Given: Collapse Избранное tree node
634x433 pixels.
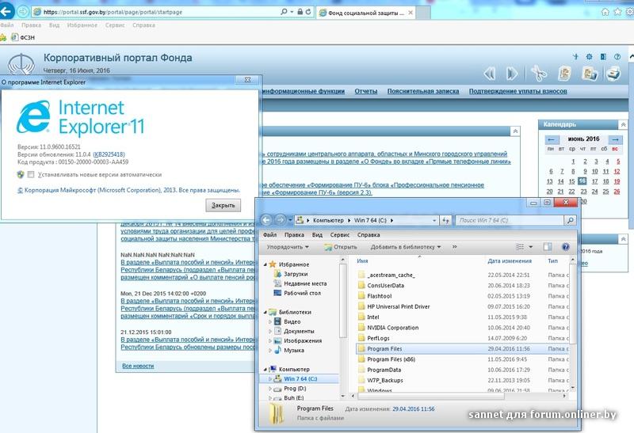Looking at the screenshot, I should click(x=265, y=264).
